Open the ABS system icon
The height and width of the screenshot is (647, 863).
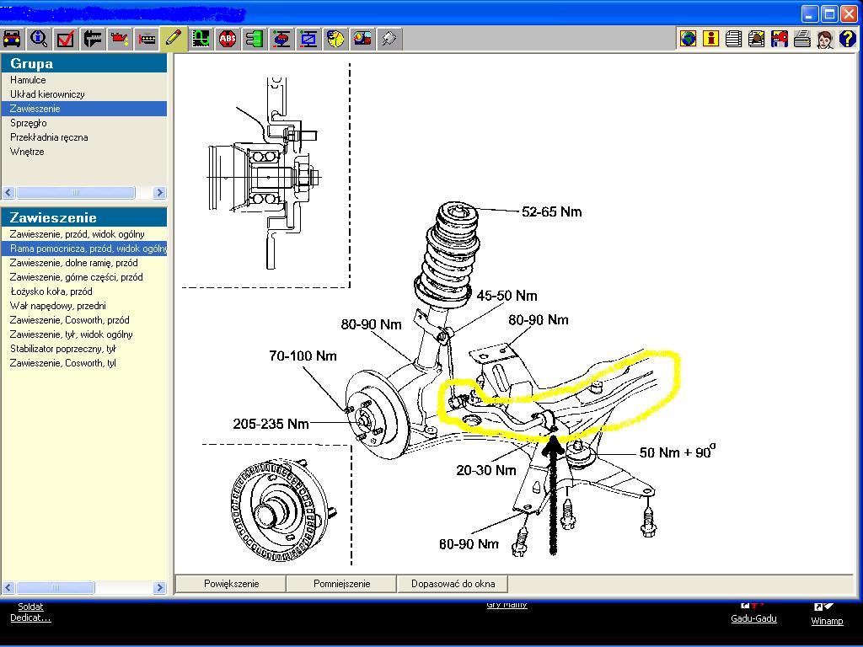[x=228, y=39]
